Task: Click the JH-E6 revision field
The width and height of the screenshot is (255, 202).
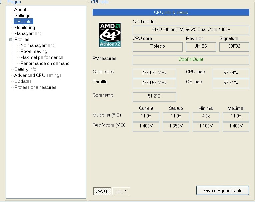Action: coord(201,47)
